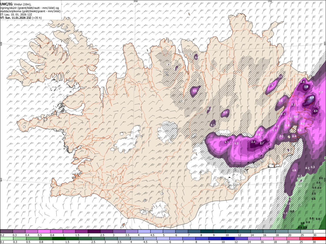Viewport: 326px width, 244px height.
Task: Click the rain-scale legend label '0.3'
Action: coord(15,242)
